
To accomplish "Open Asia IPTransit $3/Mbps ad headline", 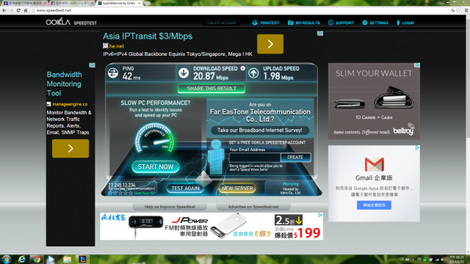I will pos(148,36).
